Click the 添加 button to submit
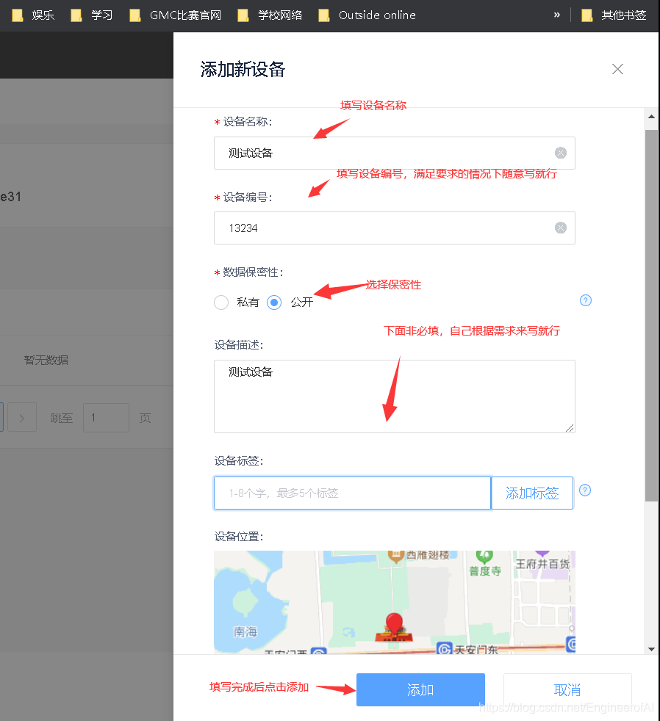Screen dimensions: 660x721 (420, 689)
